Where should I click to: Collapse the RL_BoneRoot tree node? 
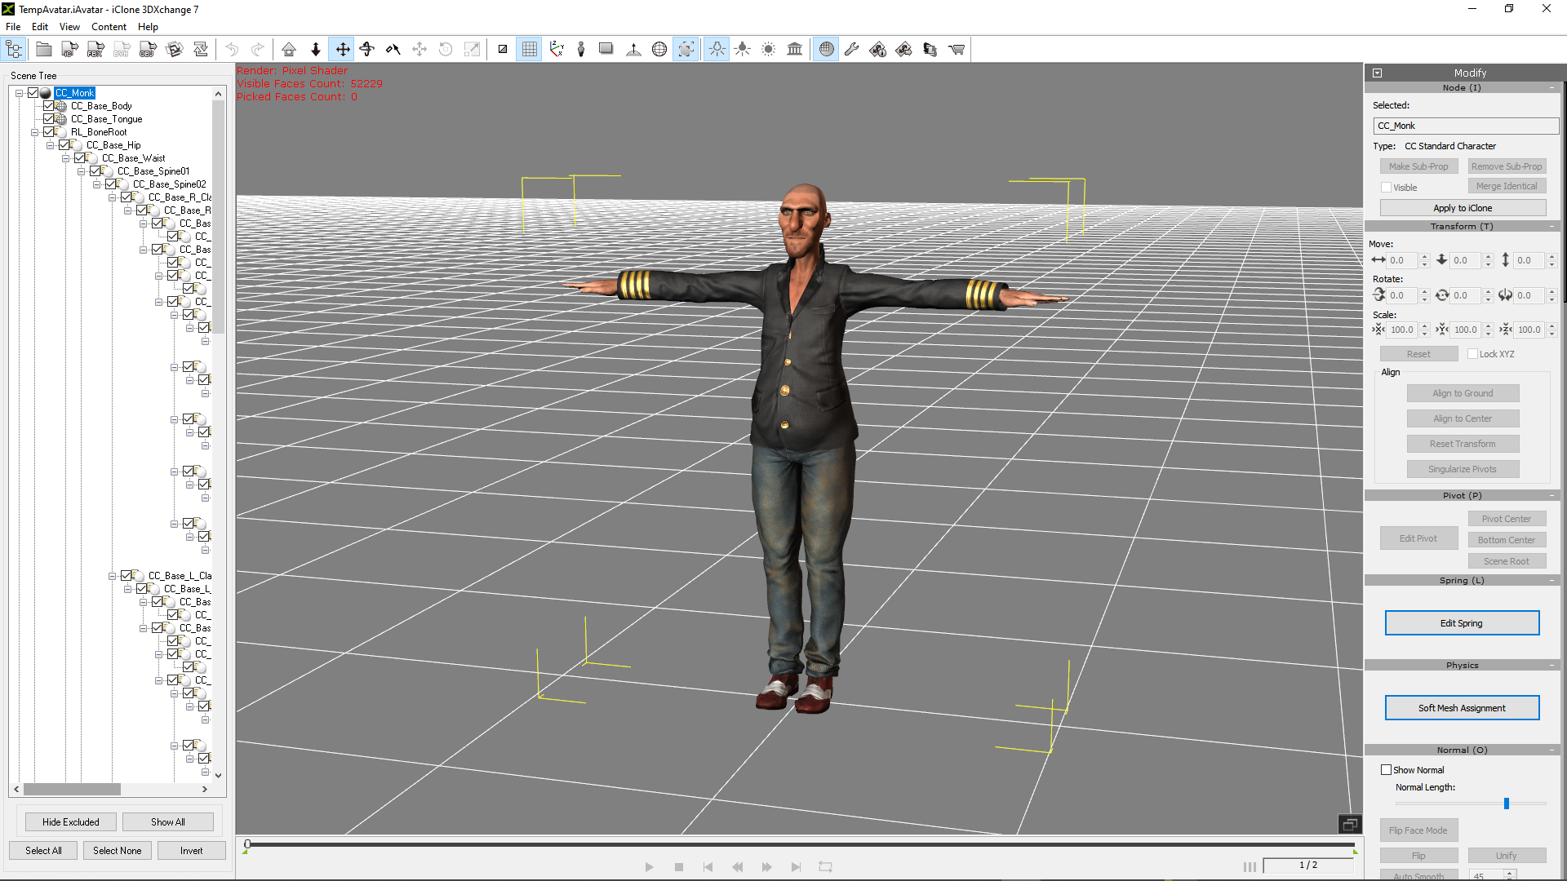pos(34,132)
